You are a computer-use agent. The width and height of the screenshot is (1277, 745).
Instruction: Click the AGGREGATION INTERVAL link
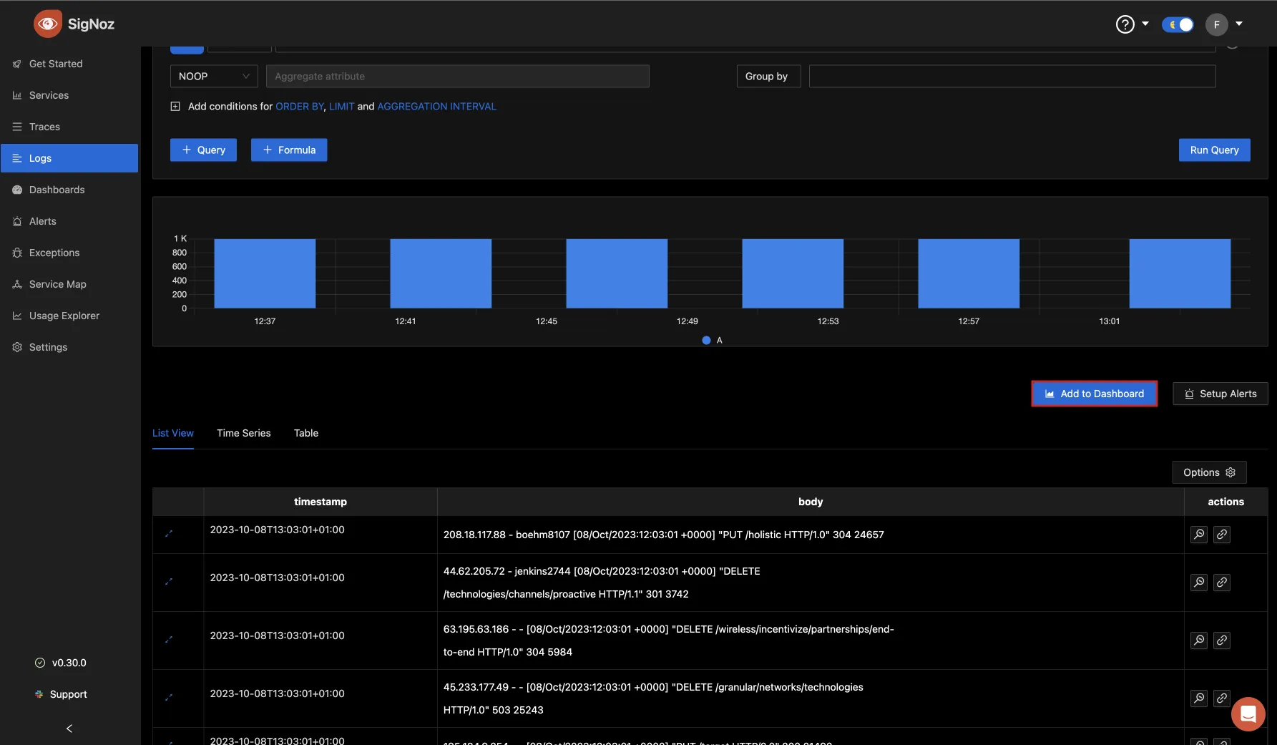coord(436,107)
